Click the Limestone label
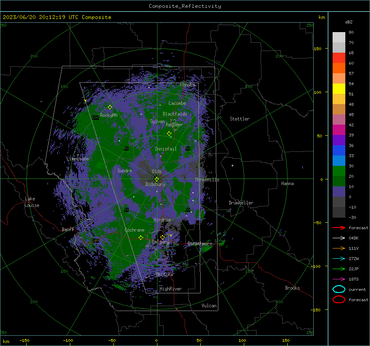This screenshot has height=346, width=370. pyautogui.click(x=78, y=159)
